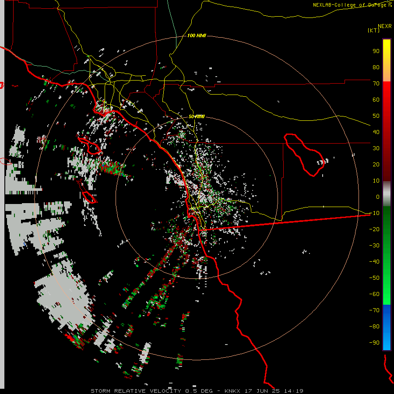Select the STORM RELATIVE VELOCITY caption text
The image size is (394, 394).
(x=136, y=391)
